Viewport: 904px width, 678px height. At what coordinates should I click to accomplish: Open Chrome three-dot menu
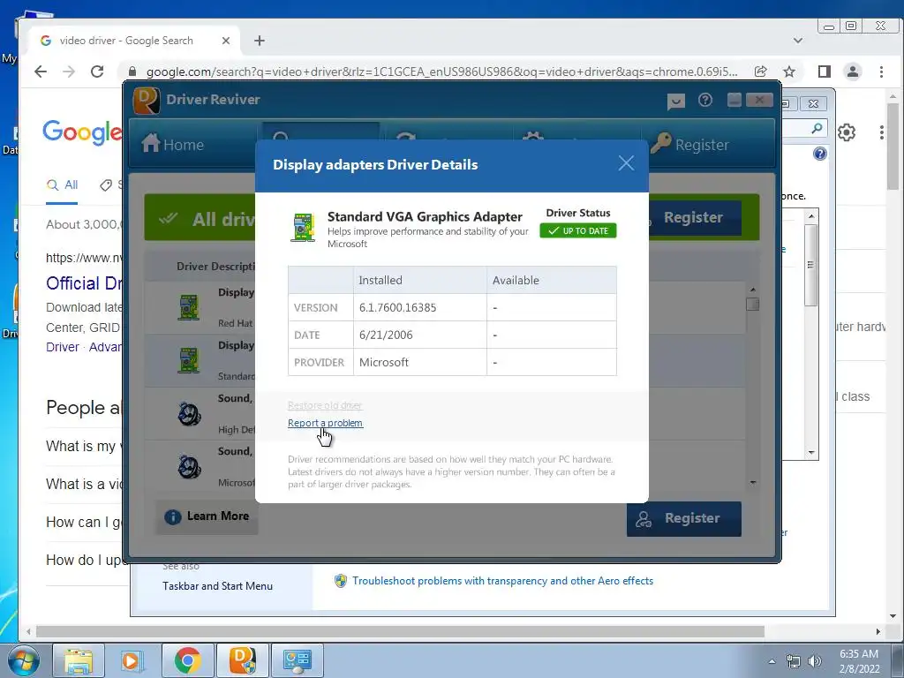(881, 72)
